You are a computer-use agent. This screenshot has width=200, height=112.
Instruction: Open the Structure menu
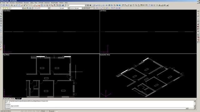click(12, 3)
